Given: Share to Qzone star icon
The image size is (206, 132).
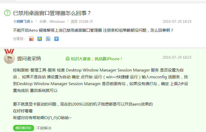Looking at the screenshot, I should click(40, 39).
